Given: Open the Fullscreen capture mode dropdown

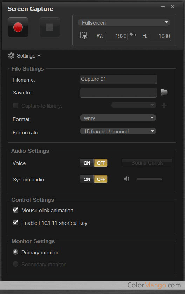Looking at the screenshot, I should 124,22.
